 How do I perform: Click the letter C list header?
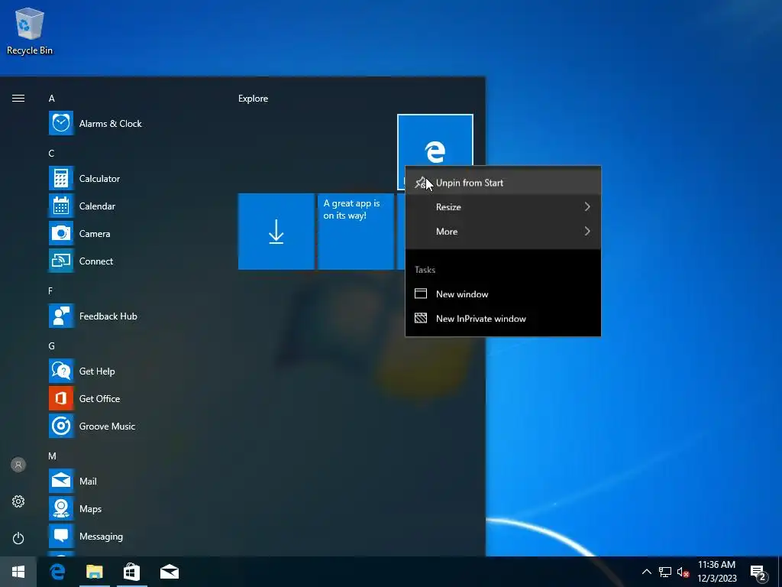click(51, 153)
